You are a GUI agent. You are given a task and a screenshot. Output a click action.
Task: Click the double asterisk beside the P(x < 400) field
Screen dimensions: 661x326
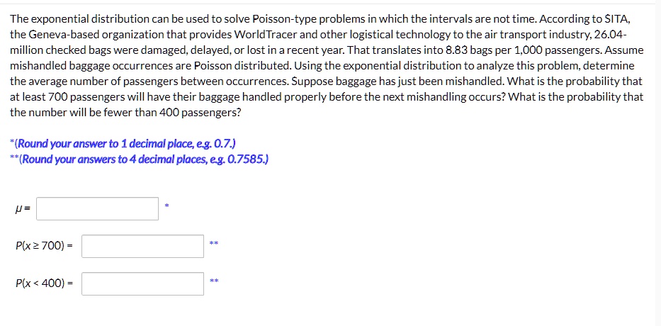(x=214, y=281)
